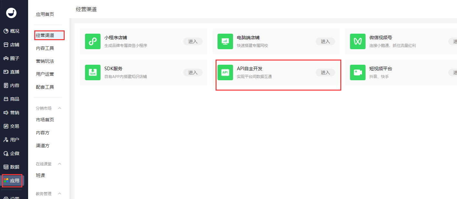Collapse the 教务管理 section
This screenshot has height=199, width=457.
[x=59, y=193]
